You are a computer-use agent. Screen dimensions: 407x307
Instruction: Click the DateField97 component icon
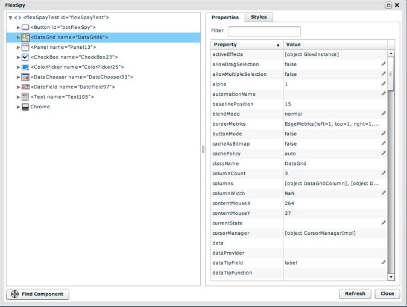(25, 87)
